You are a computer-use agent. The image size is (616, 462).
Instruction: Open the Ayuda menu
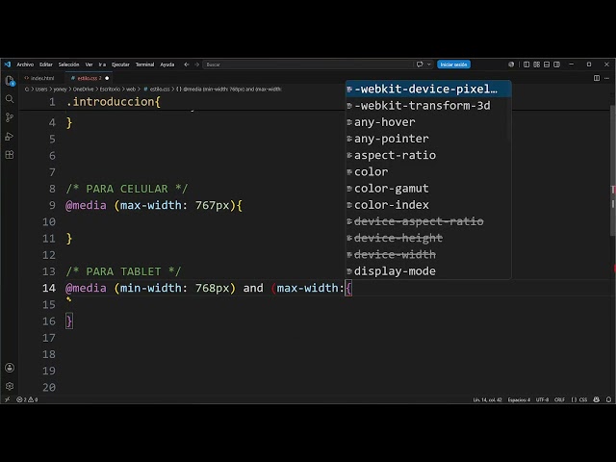click(167, 64)
